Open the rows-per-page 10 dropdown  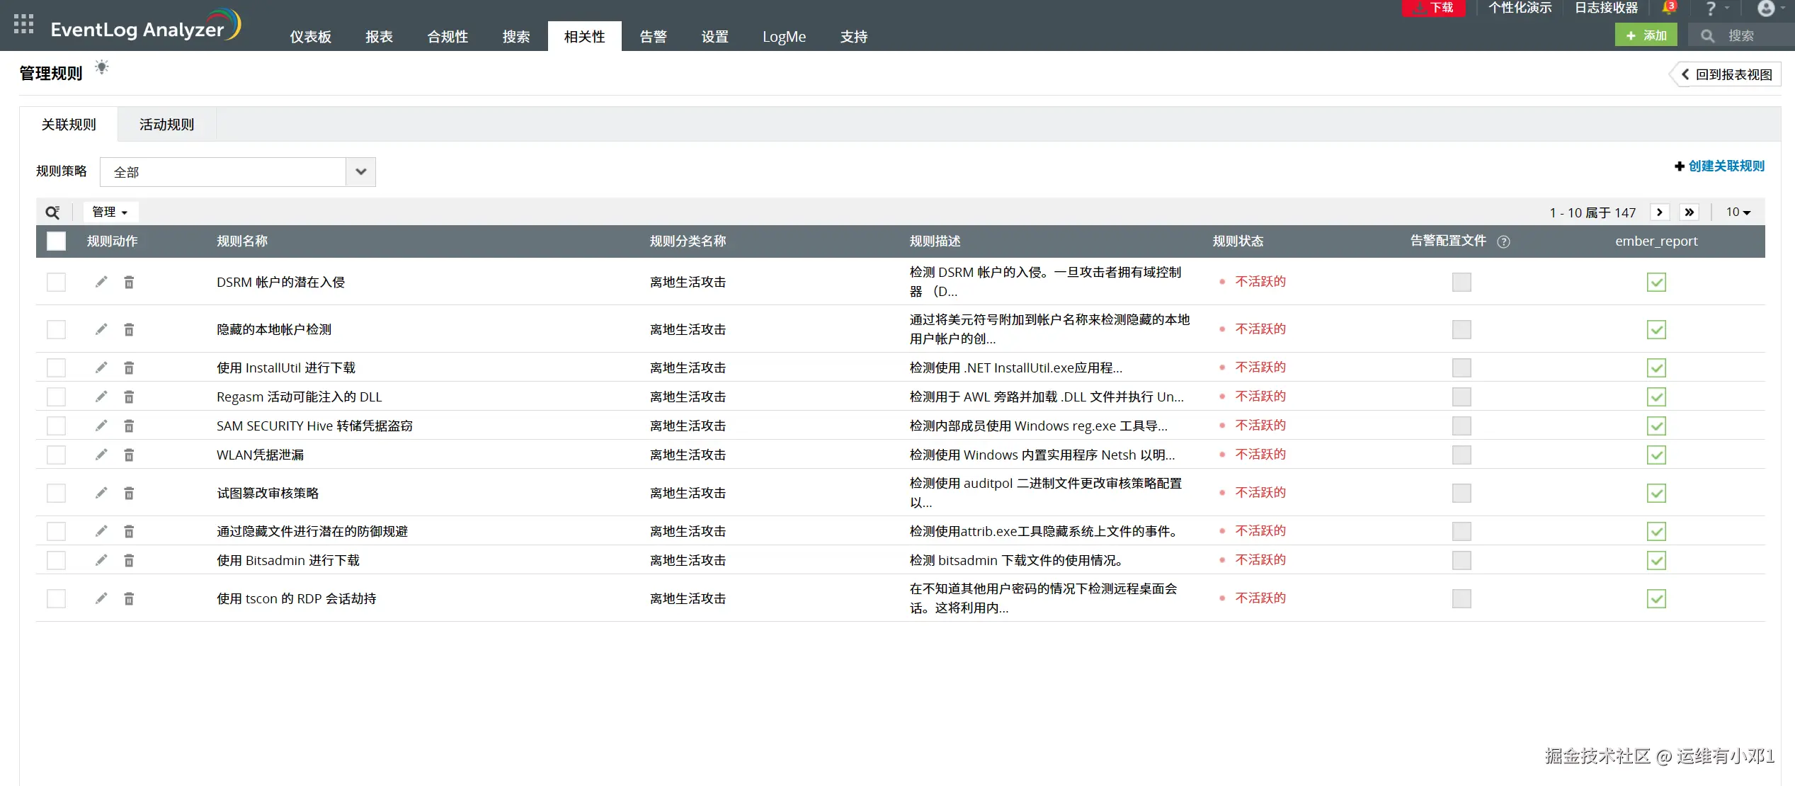point(1737,212)
